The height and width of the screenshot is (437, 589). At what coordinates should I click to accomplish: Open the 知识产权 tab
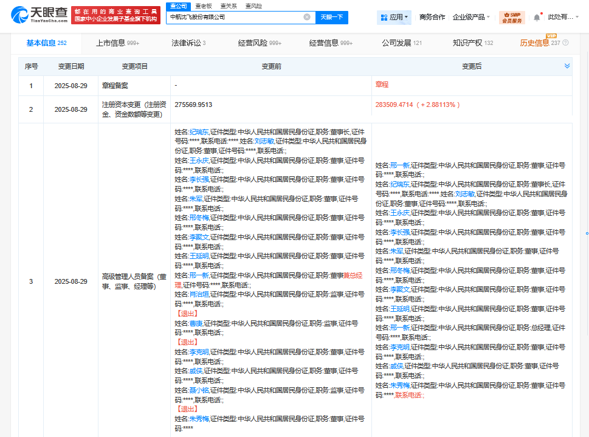466,43
